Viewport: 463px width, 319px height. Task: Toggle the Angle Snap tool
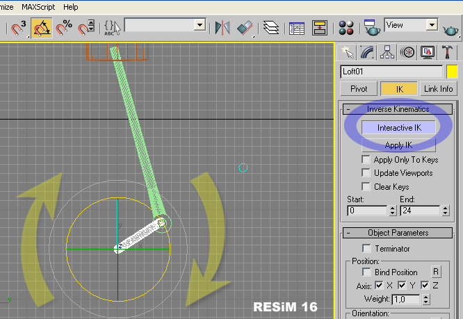coord(41,28)
